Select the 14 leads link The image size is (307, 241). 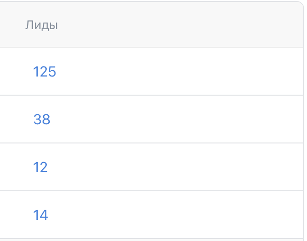point(41,215)
